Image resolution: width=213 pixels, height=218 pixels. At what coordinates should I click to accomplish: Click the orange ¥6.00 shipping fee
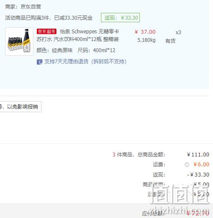coord(201,165)
